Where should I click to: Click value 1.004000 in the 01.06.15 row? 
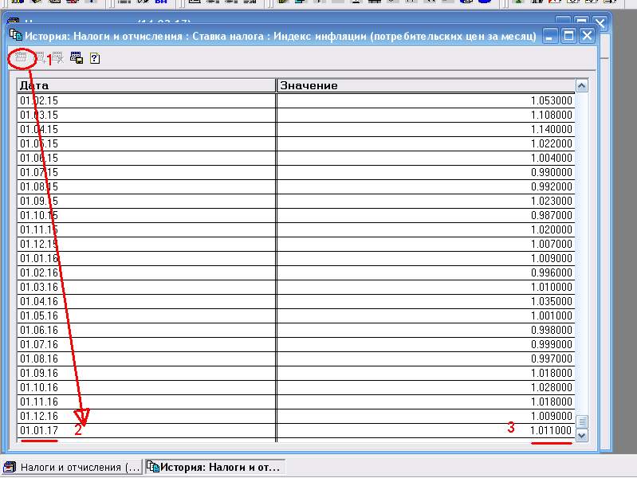coord(551,158)
